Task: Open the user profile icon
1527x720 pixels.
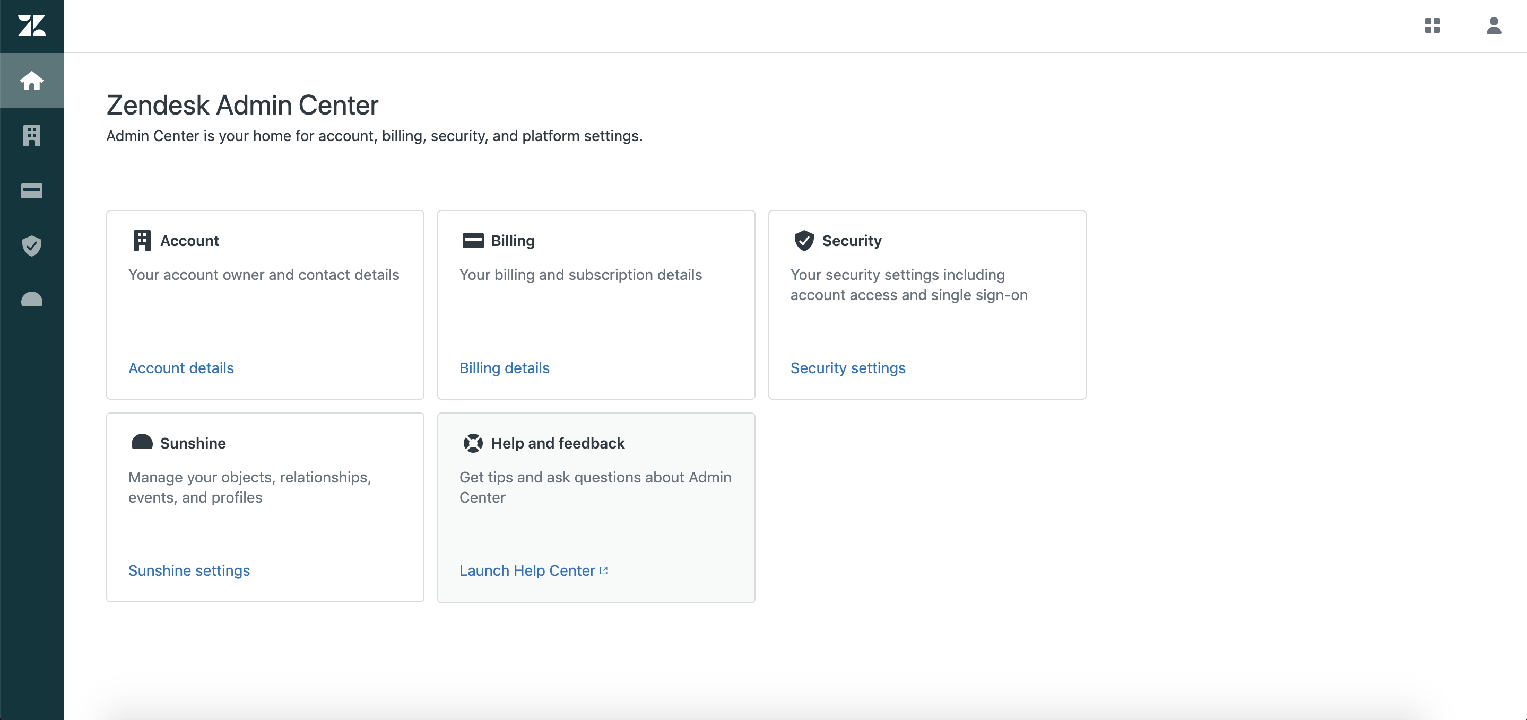Action: (1494, 25)
